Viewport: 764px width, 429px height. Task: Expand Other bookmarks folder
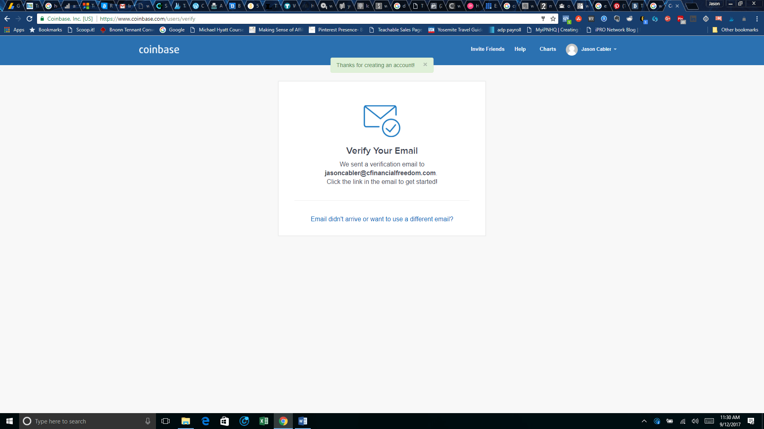tap(735, 30)
